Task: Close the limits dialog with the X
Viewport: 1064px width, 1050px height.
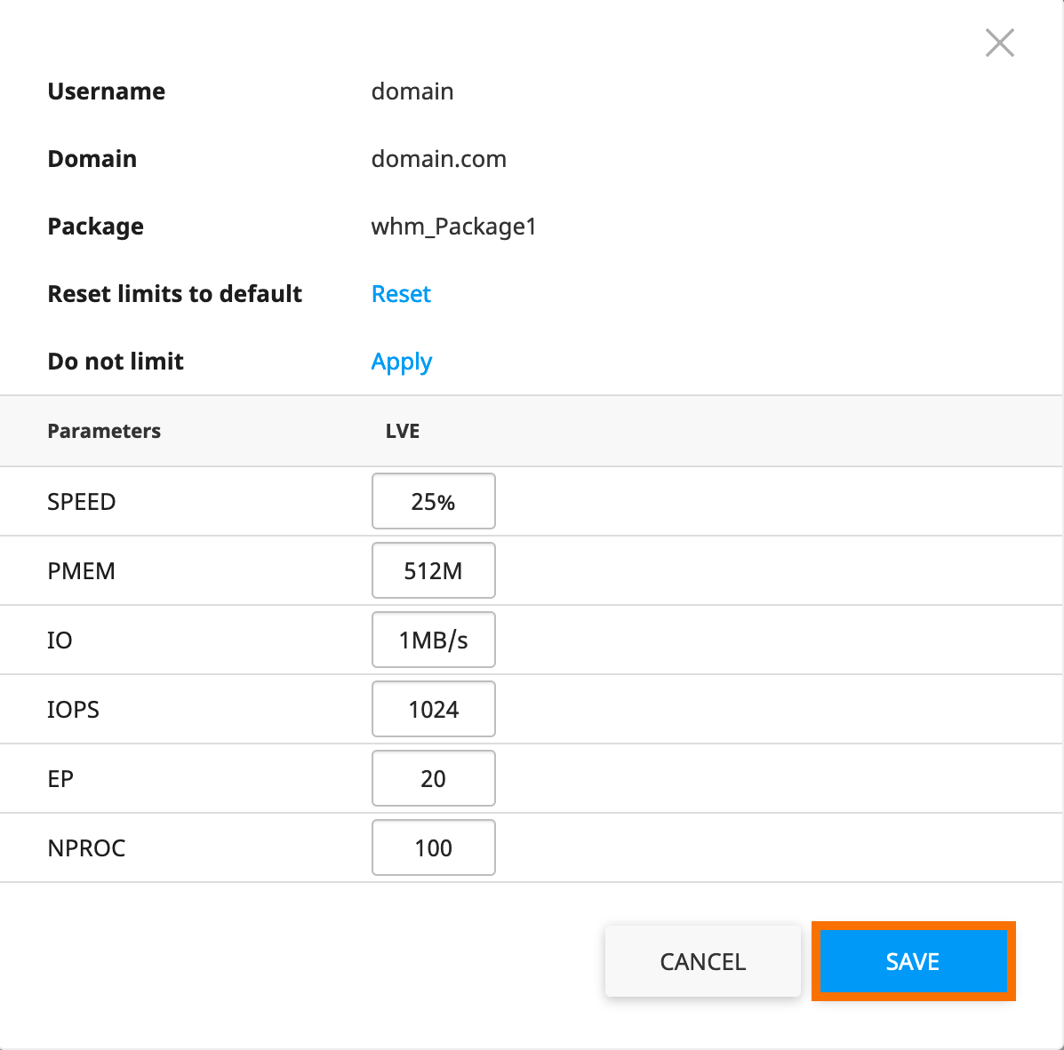Action: coord(999,43)
